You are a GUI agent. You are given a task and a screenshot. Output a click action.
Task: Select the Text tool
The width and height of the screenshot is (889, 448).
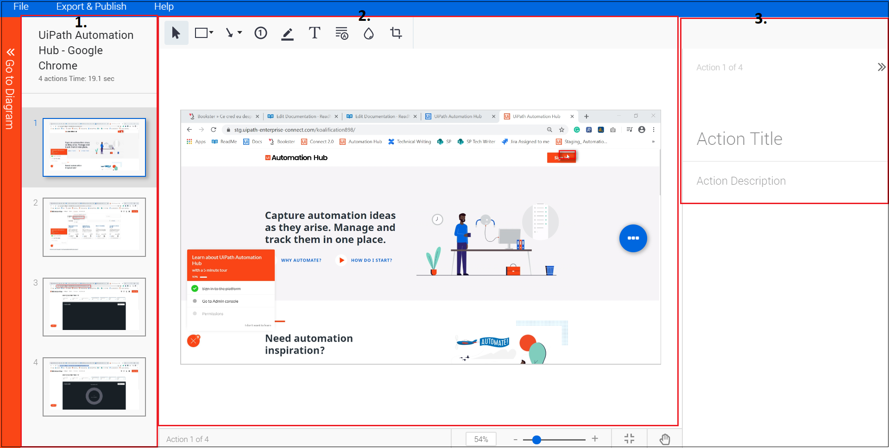[315, 33]
